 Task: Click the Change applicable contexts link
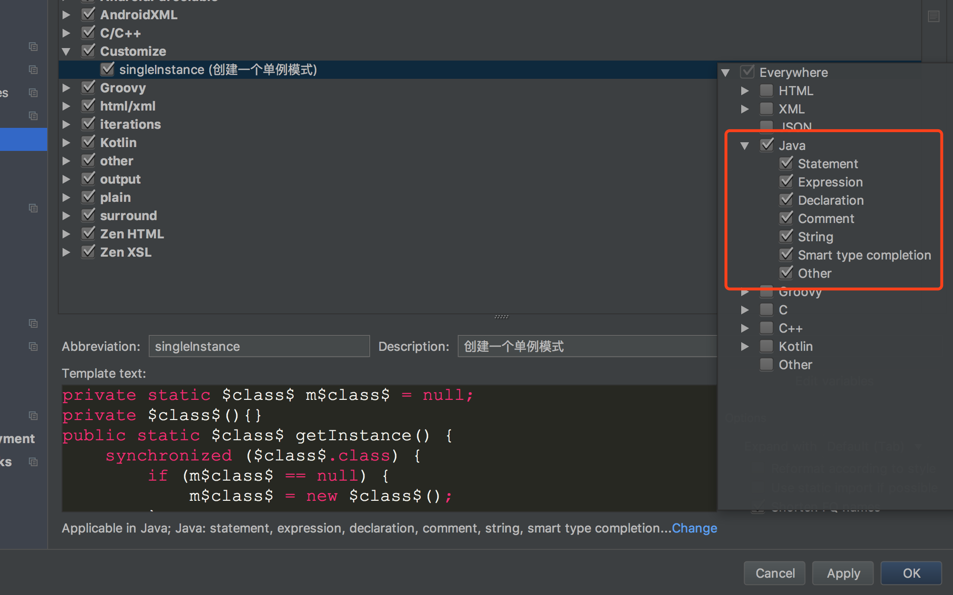[695, 527]
